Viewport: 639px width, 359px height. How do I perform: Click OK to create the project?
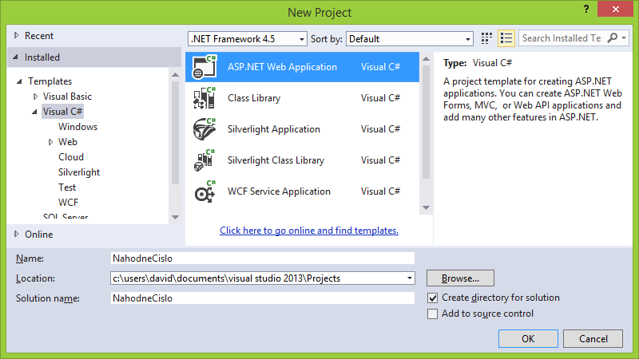[528, 338]
